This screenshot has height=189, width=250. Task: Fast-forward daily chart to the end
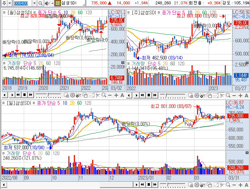[155, 185]
